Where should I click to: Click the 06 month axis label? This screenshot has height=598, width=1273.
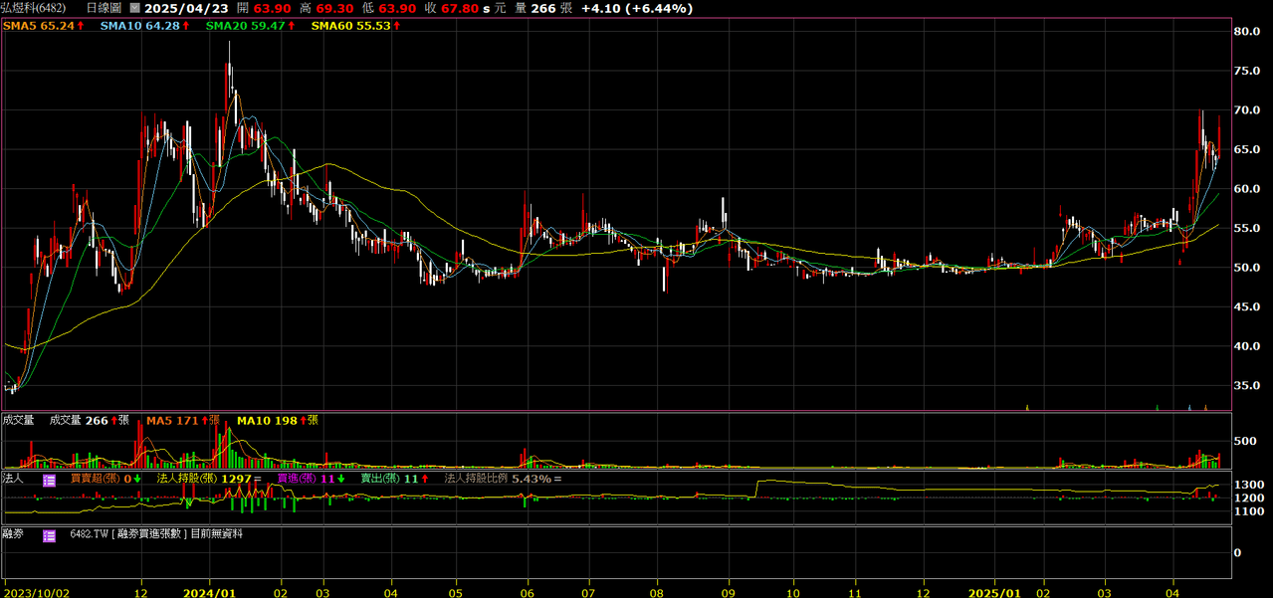[x=528, y=591]
